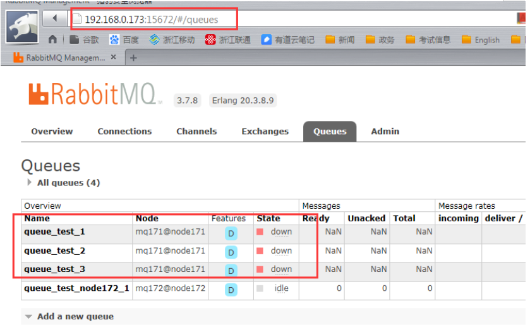Click the mq172@node172 node cell
Screen dimensions: 530x327
point(171,288)
